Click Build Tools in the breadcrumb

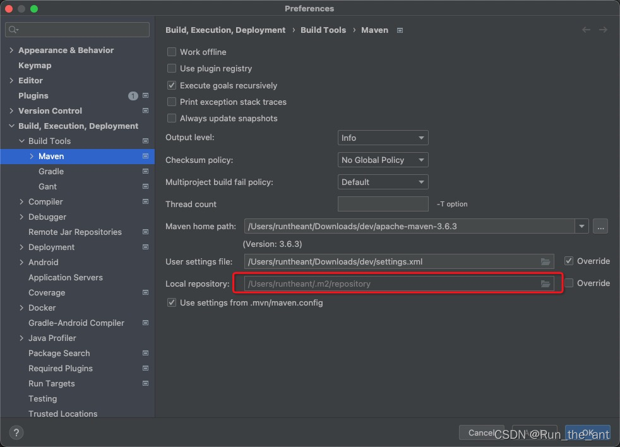[x=323, y=30]
